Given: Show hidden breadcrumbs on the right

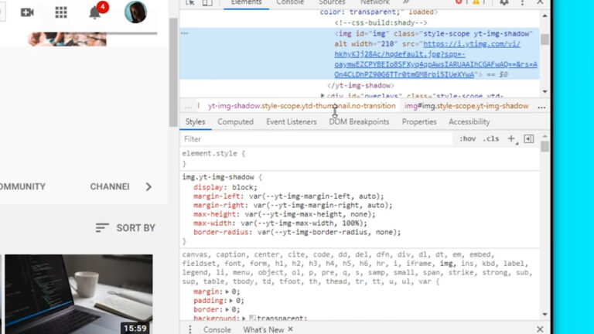Looking at the screenshot, I should [x=541, y=107].
